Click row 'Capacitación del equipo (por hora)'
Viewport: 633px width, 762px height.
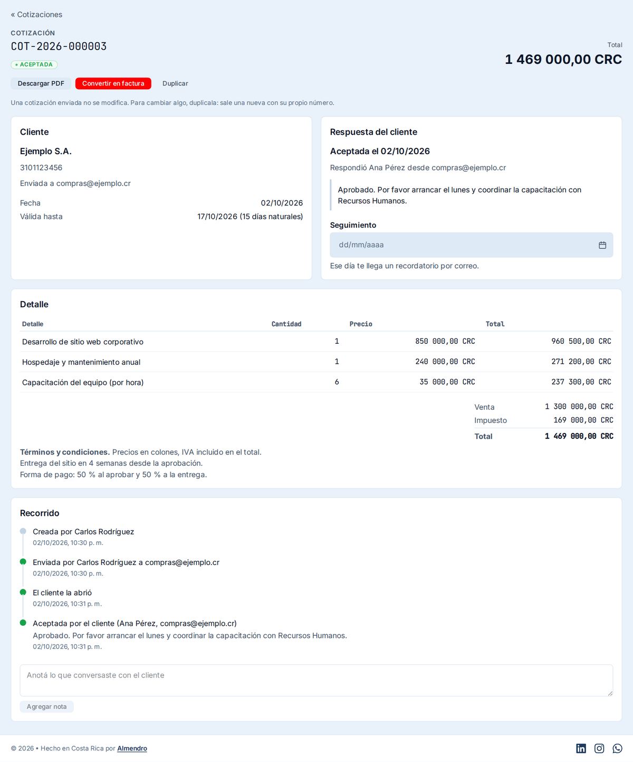click(316, 382)
